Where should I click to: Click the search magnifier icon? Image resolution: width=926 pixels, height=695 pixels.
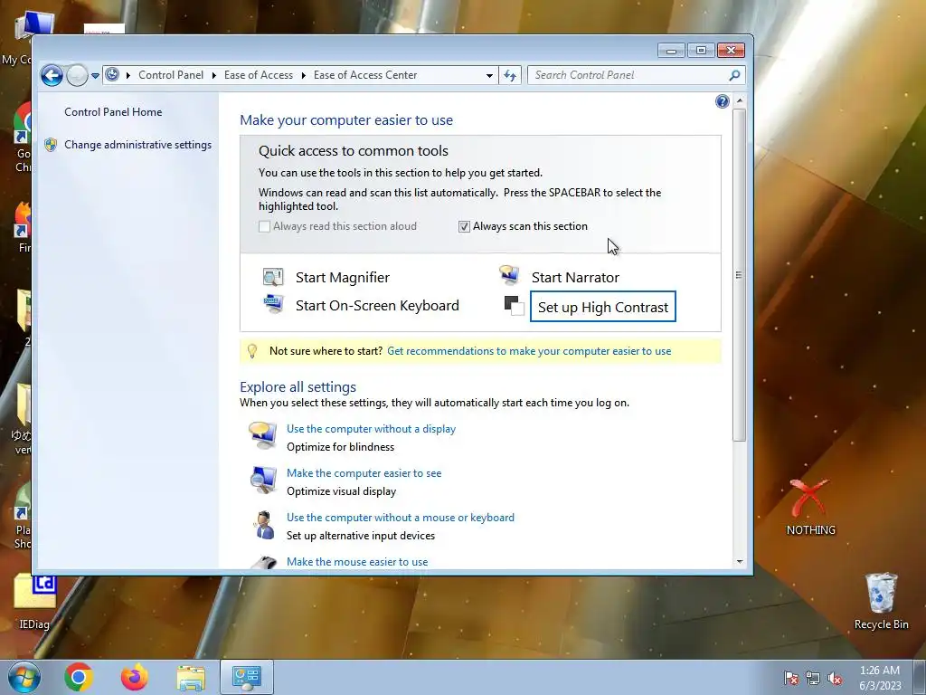734,75
